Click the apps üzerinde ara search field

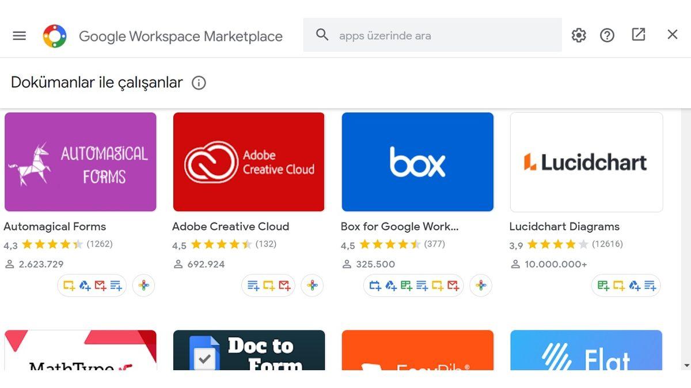pos(432,35)
